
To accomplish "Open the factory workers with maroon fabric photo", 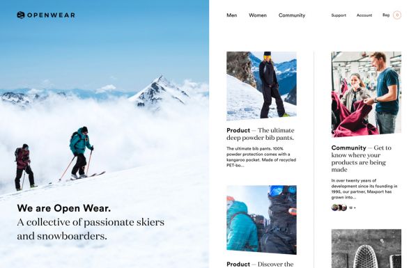I will [x=366, y=94].
